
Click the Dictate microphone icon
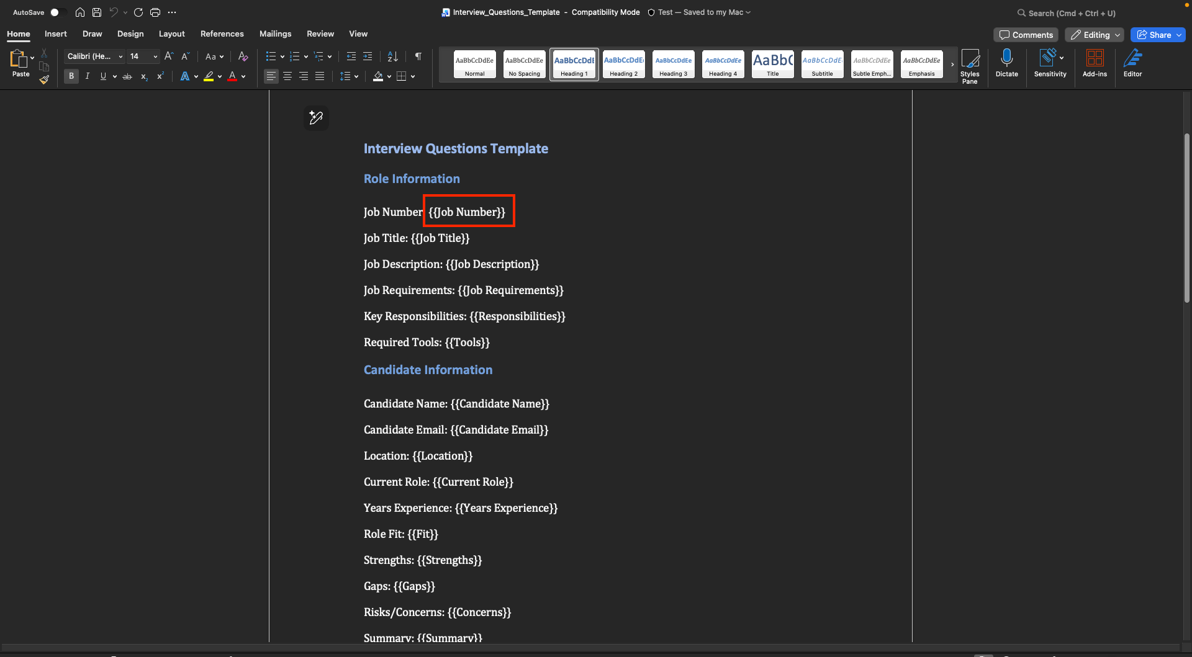pos(1006,63)
